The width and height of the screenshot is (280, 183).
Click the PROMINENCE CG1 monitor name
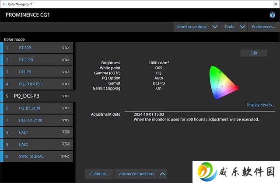point(28,15)
